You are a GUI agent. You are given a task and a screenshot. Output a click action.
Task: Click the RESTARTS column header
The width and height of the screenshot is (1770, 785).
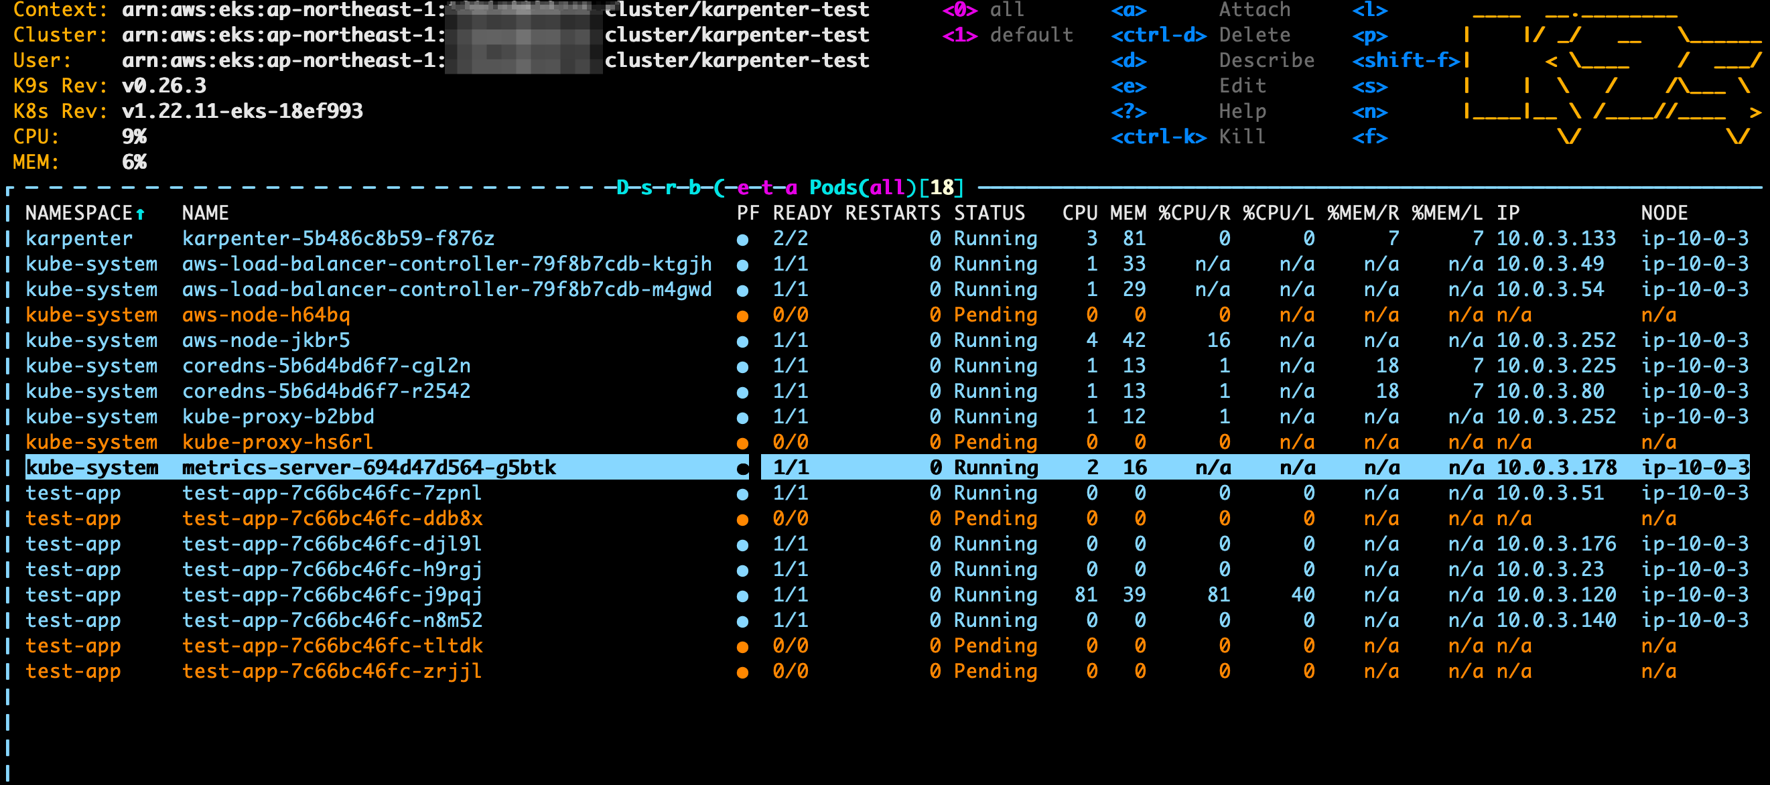click(892, 213)
